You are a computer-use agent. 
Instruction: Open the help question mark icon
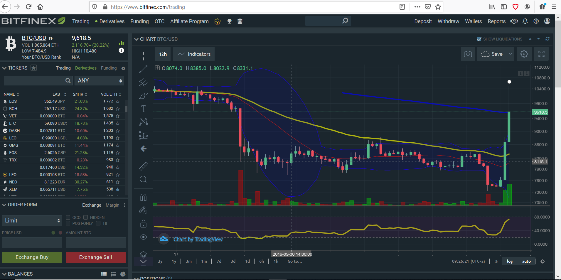536,21
